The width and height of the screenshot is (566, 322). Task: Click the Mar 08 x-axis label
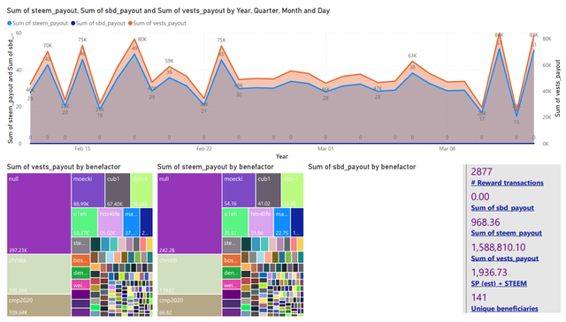tap(447, 149)
